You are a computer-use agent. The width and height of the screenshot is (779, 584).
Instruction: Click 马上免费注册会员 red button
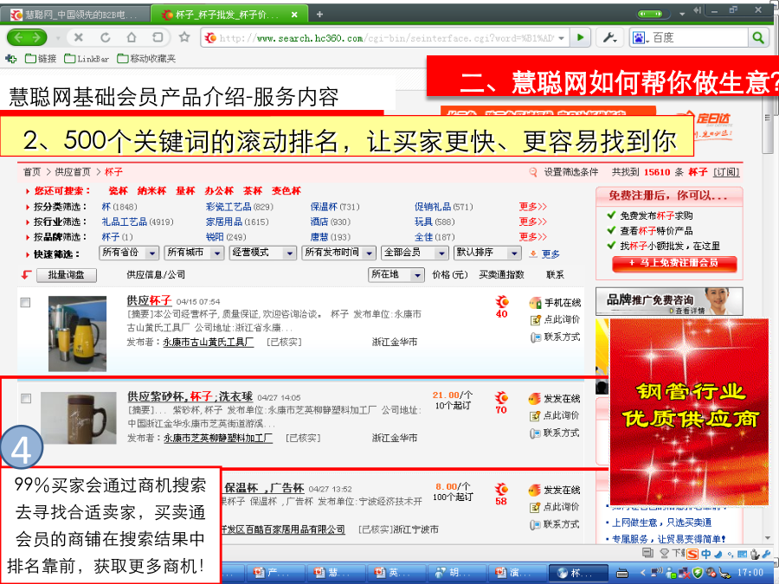point(674,263)
